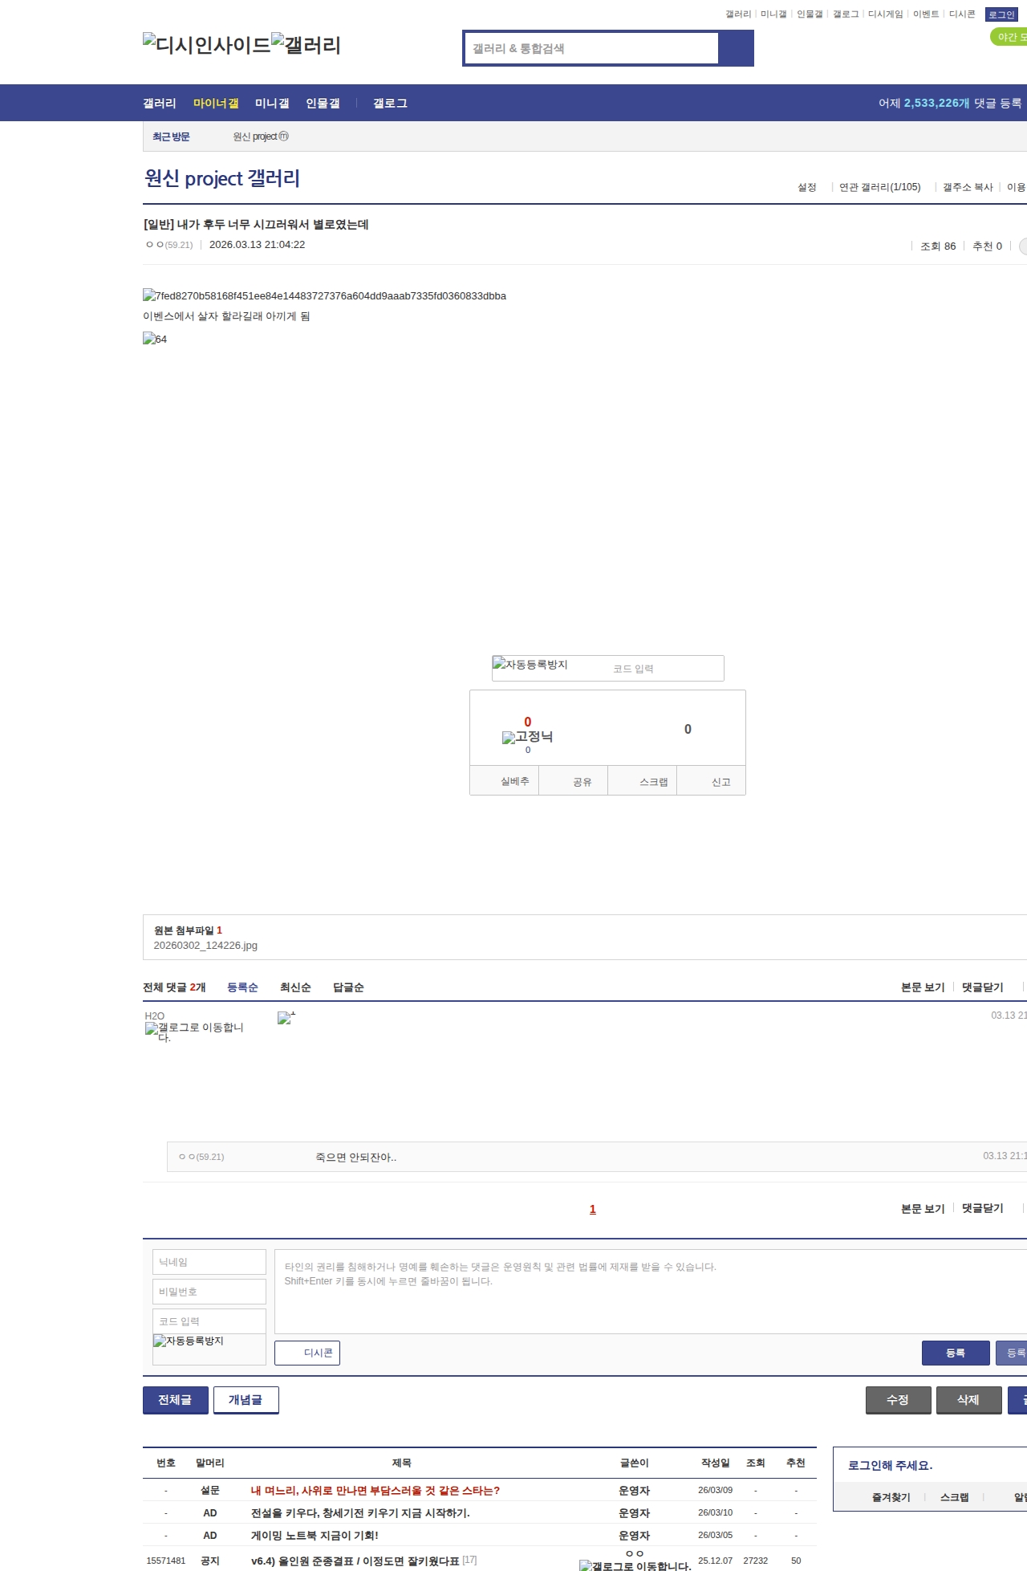Click into the comment text area

click(x=651, y=1292)
